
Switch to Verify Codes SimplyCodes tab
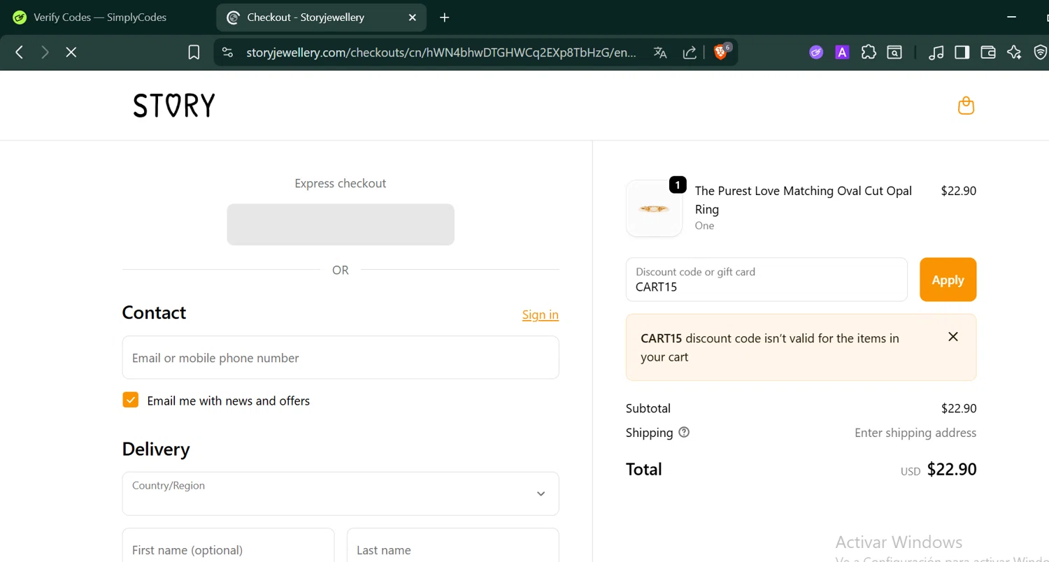(x=100, y=17)
